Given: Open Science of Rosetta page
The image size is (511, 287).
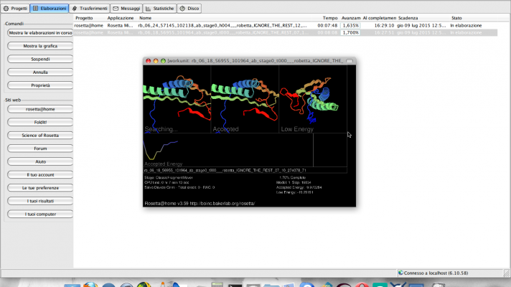Looking at the screenshot, I should click(40, 135).
